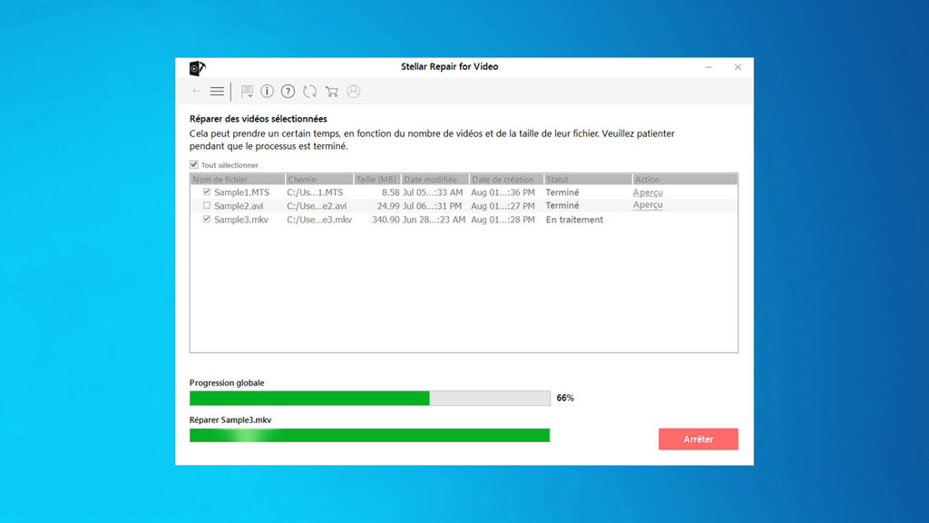Open the Help question mark icon
Viewport: 929px width, 523px height.
[288, 92]
